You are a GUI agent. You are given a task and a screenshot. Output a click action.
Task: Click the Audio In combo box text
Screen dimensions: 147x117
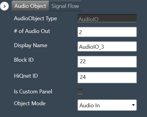(89, 106)
